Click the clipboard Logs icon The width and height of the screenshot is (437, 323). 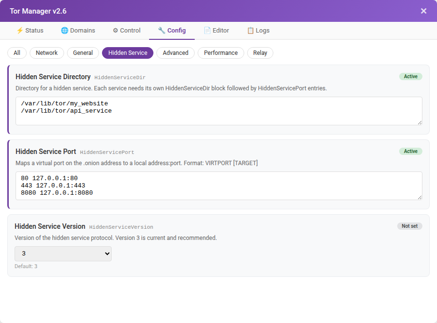tap(251, 31)
